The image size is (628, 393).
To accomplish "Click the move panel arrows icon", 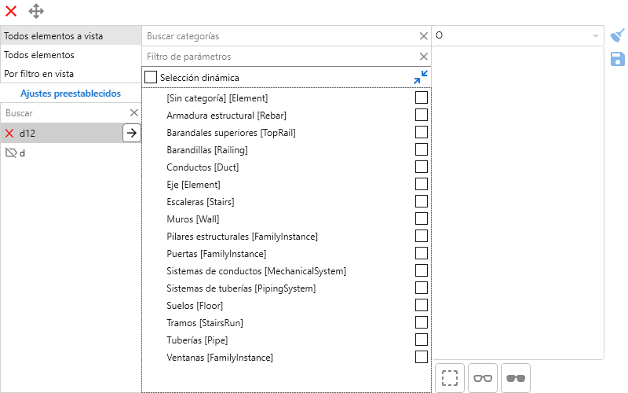I will 36,11.
